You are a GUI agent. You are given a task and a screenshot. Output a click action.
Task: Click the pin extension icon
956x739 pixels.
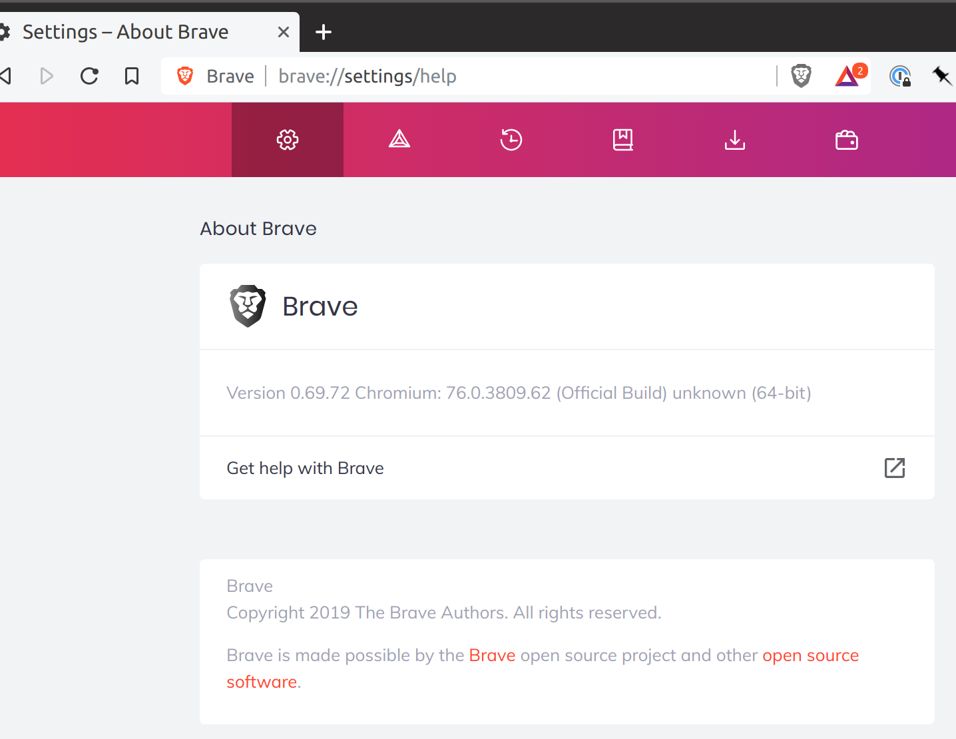coord(942,75)
